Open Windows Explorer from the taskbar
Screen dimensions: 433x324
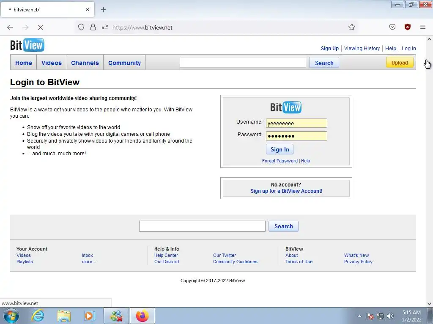[64, 316]
